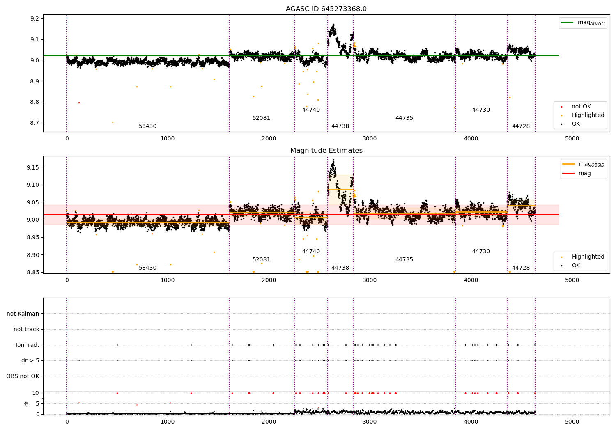This screenshot has height=431, width=616.
Task: Click the green line swatch beside mag AGASC
Action: 568,23
